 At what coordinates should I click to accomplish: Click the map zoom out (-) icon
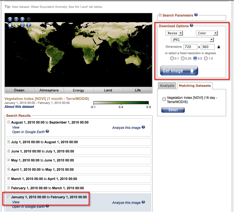tap(16, 19)
